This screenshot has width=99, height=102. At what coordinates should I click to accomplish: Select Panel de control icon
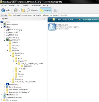pos(7,87)
